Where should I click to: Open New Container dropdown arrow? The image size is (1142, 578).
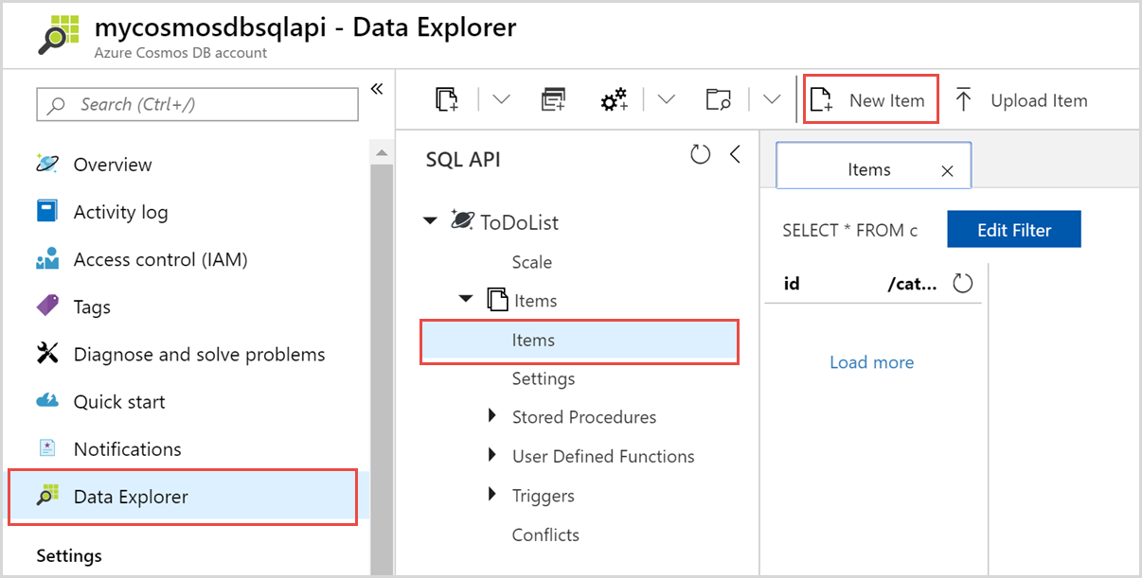pos(501,99)
